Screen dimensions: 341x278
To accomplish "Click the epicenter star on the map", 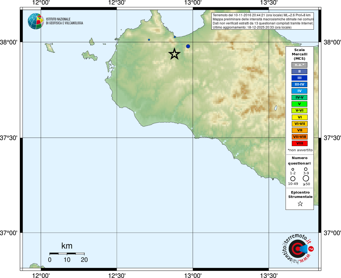I will point(174,54).
